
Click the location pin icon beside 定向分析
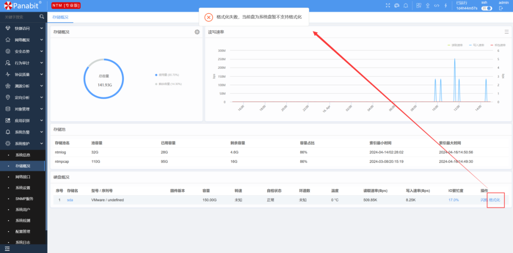(x=8, y=97)
